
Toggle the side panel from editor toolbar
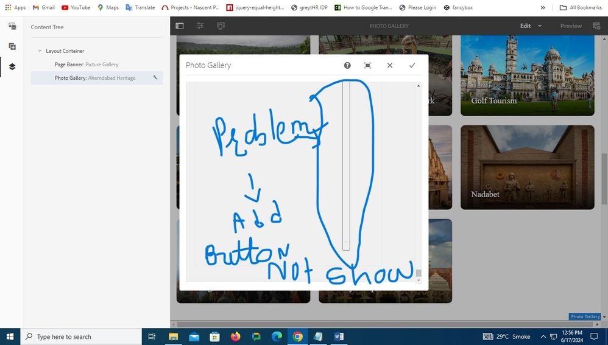point(180,26)
